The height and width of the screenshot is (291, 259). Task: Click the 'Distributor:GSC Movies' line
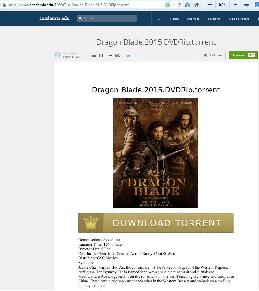point(98,258)
